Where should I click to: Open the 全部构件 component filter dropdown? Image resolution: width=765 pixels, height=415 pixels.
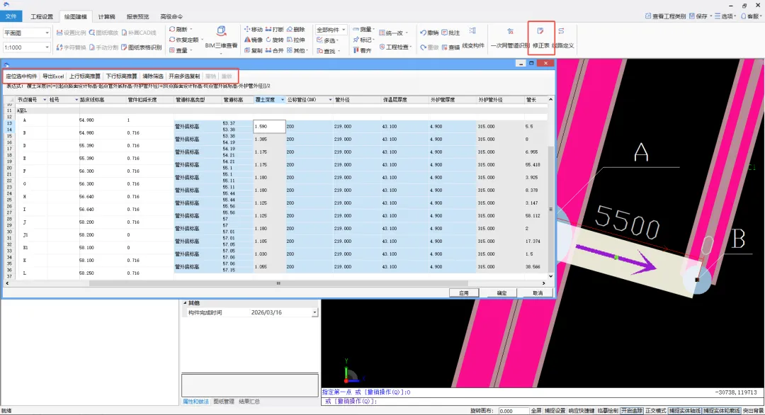[x=331, y=30]
